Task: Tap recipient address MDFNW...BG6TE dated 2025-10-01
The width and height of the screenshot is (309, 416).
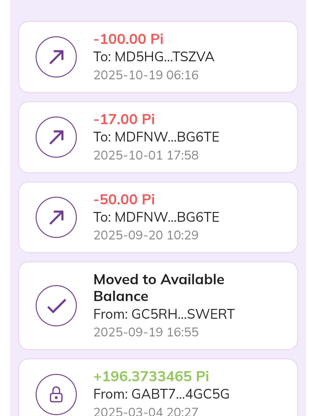Action: click(156, 137)
